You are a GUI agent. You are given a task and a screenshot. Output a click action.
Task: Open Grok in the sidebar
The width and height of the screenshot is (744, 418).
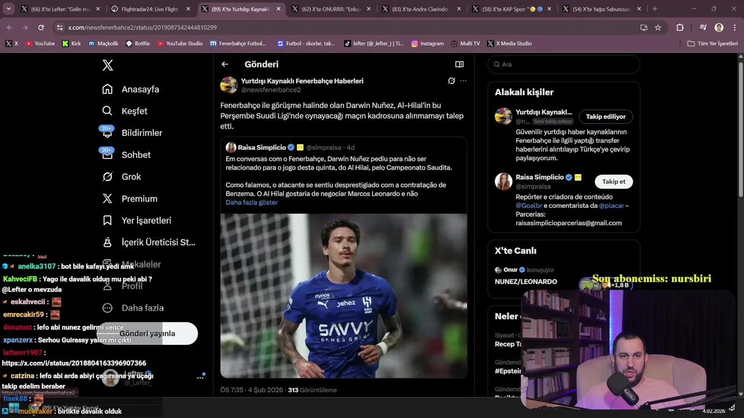coord(108,176)
